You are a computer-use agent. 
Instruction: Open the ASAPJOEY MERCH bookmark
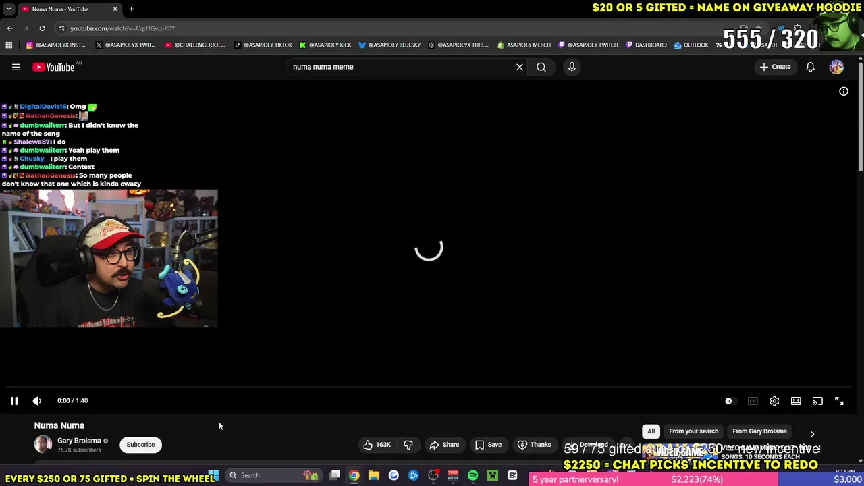tap(524, 45)
